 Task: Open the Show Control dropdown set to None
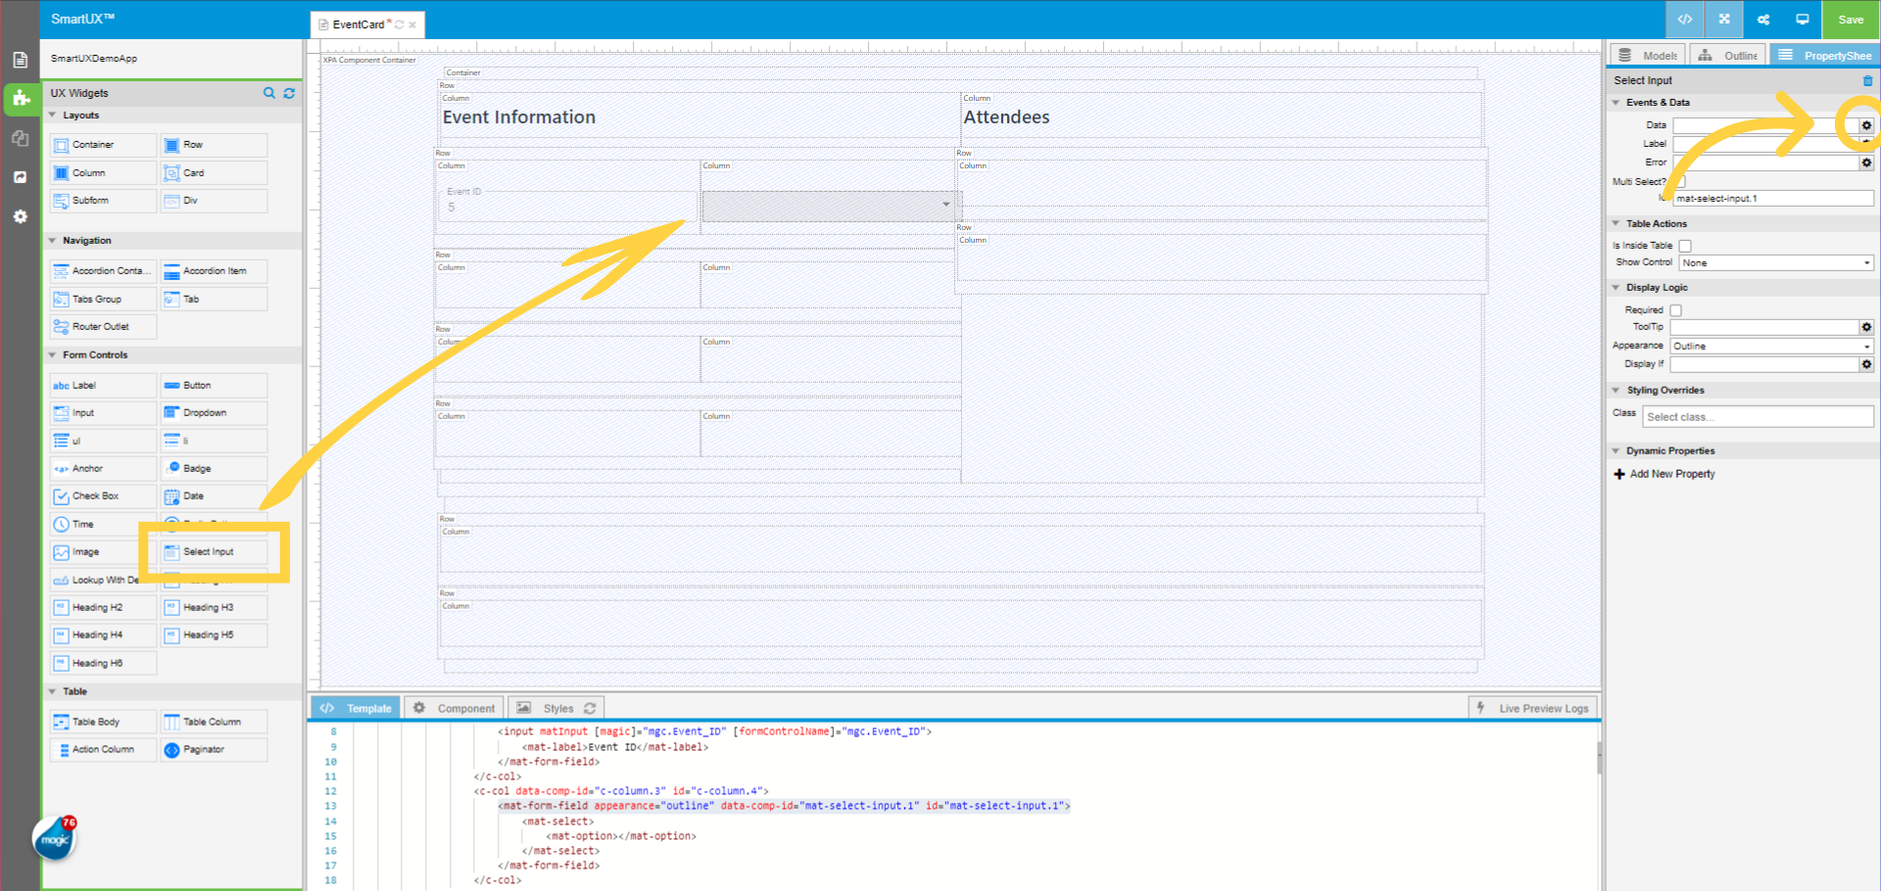(1775, 262)
